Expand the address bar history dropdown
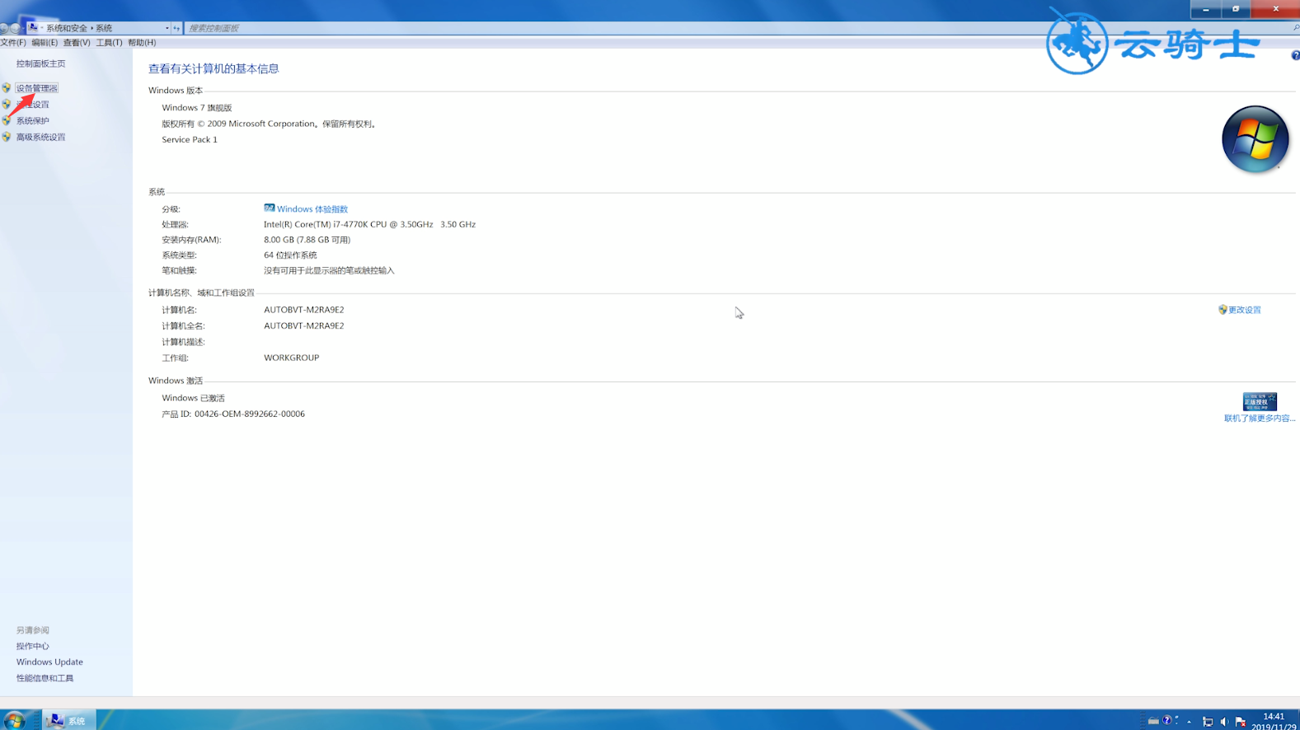The image size is (1300, 730). click(167, 28)
